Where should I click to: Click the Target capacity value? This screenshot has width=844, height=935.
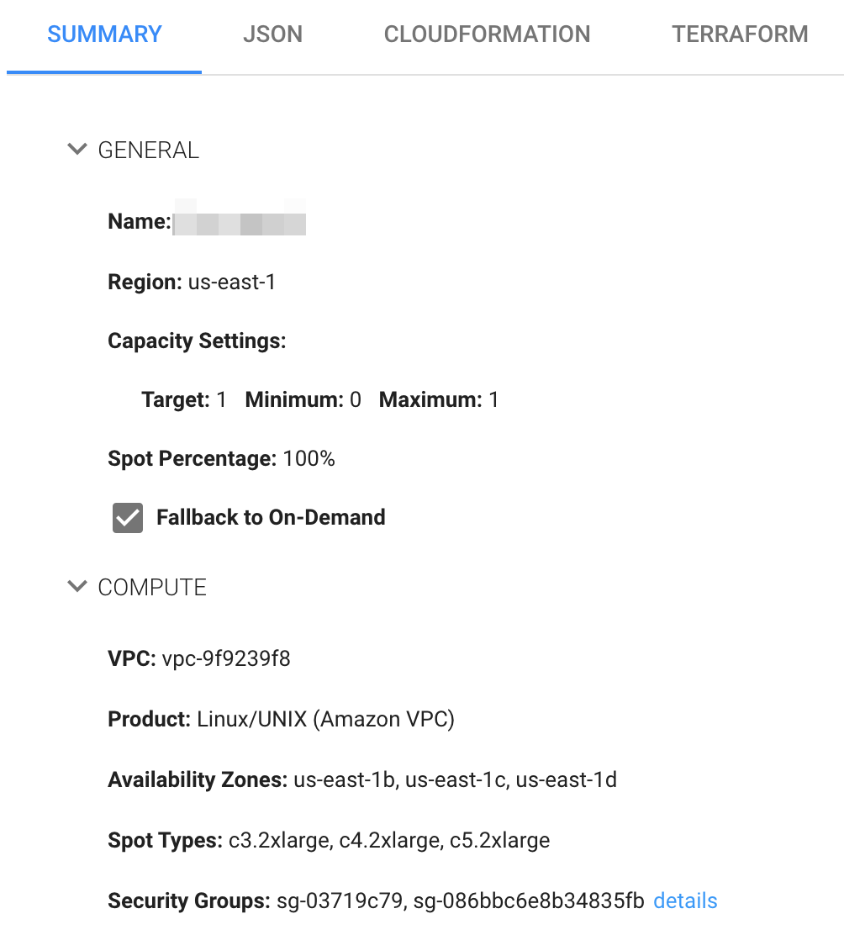(222, 400)
